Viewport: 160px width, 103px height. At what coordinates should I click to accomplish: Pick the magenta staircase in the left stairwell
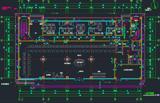[24, 29]
